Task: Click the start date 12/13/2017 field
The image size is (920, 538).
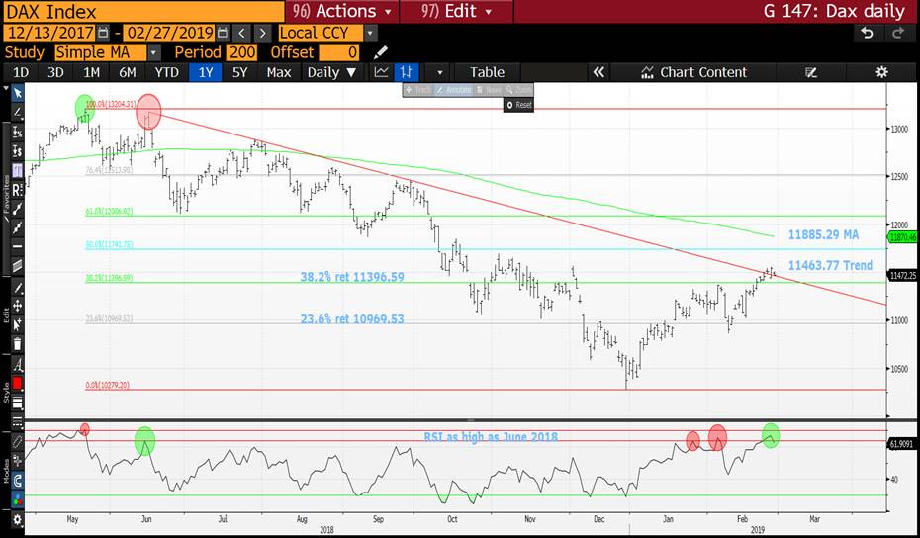Action: (49, 33)
